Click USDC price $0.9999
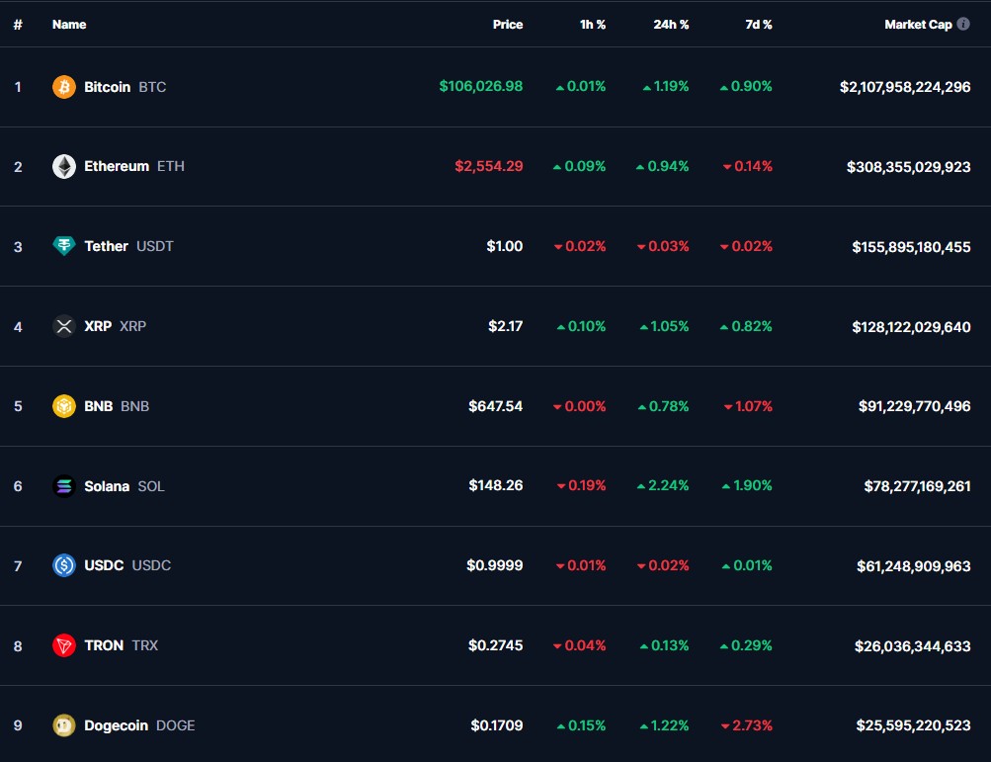Image resolution: width=991 pixels, height=762 pixels. [494, 565]
